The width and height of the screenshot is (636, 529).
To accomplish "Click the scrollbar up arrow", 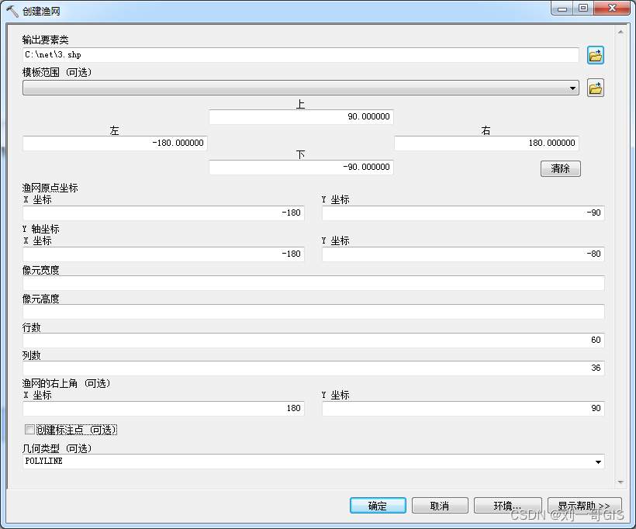I will pos(620,32).
